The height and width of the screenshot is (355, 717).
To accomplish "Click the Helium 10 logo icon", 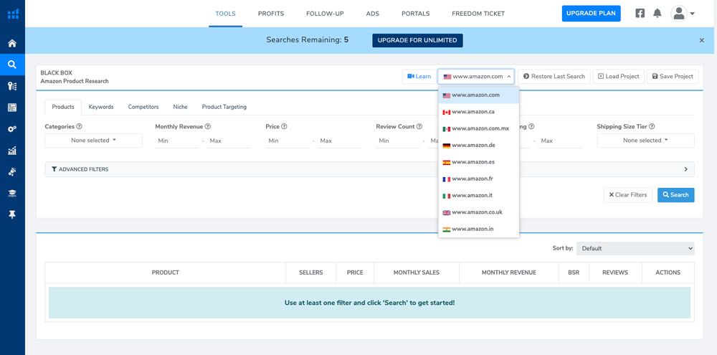I will pyautogui.click(x=13, y=14).
